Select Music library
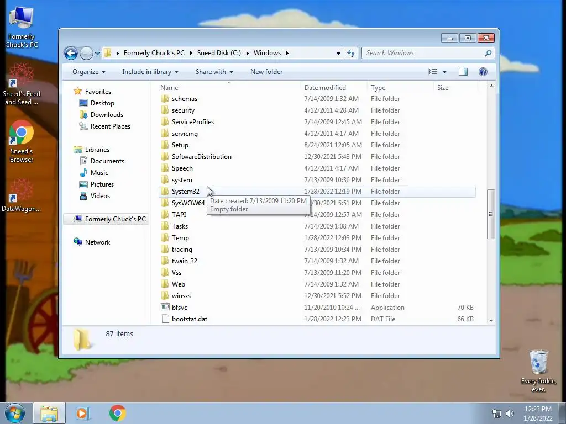566x424 pixels. click(94, 173)
